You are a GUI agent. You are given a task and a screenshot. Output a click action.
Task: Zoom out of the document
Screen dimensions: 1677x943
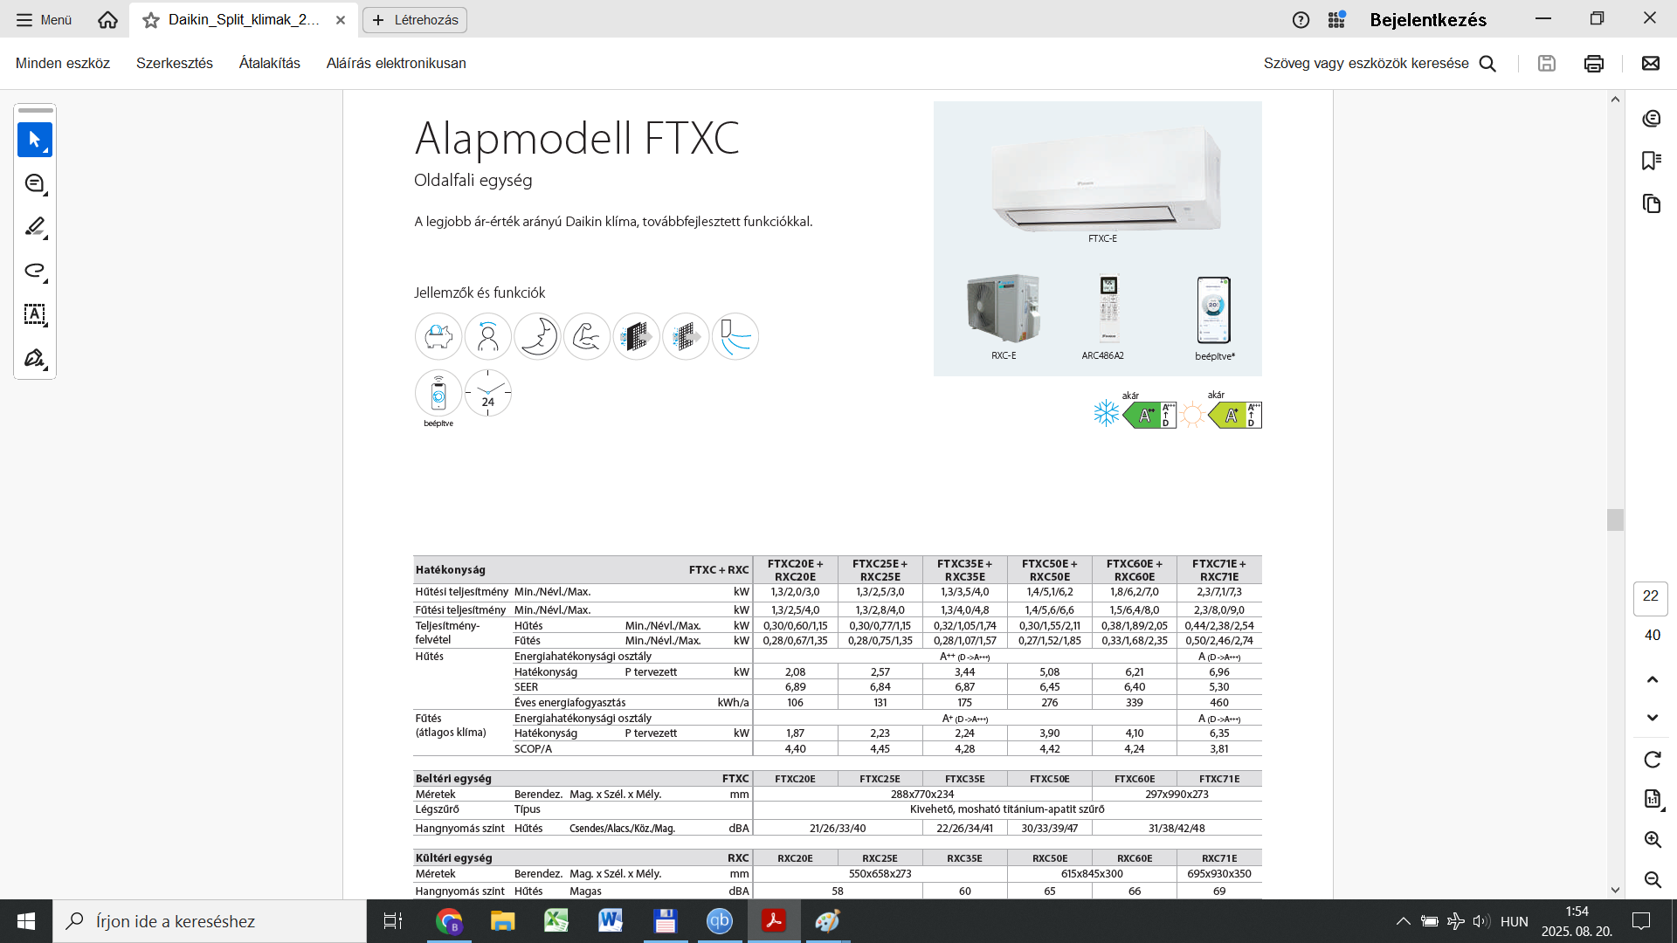tap(1652, 879)
